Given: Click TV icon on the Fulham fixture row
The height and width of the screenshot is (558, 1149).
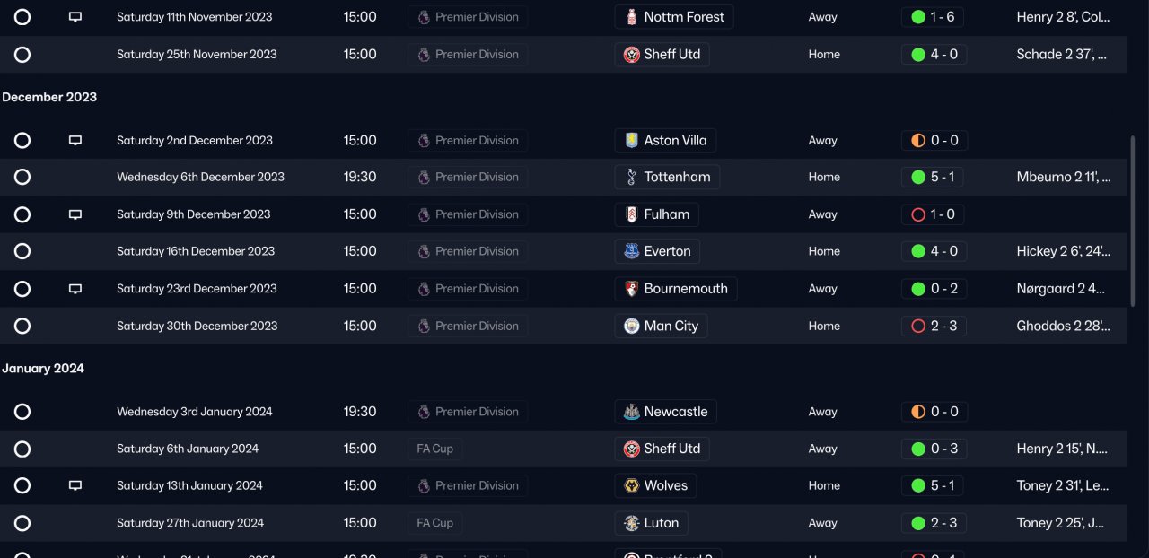Looking at the screenshot, I should tap(75, 214).
